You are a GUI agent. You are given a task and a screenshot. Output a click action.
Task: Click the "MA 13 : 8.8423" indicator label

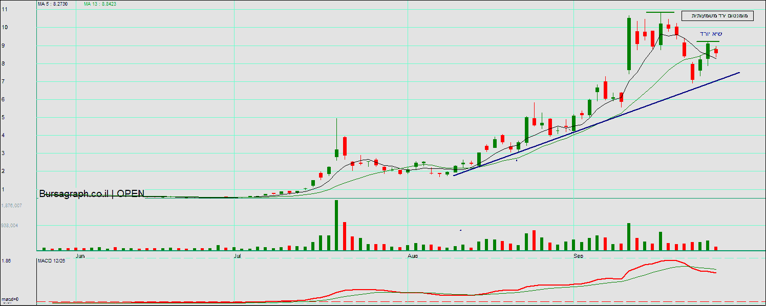click(x=101, y=4)
